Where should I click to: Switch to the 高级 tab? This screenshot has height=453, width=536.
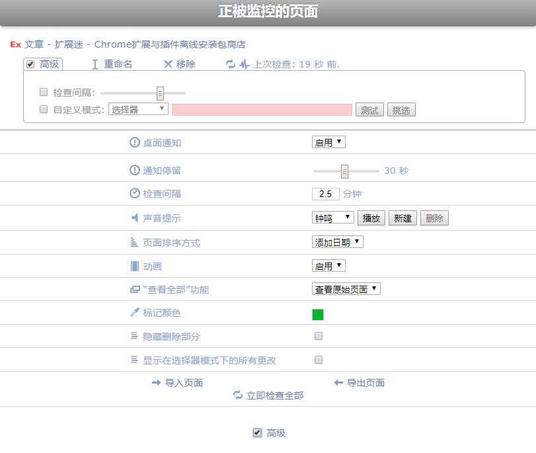[x=44, y=64]
